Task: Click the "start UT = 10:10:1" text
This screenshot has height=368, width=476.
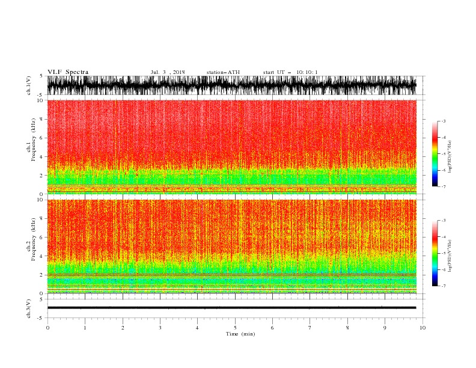Action: tap(290, 72)
